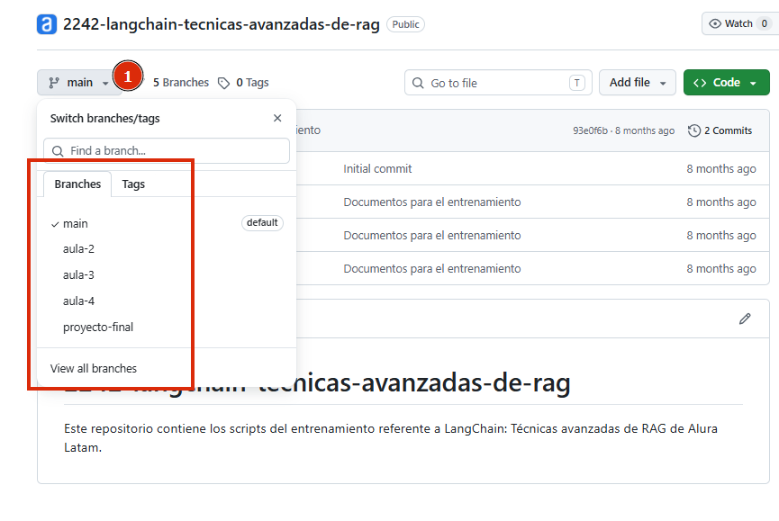Select the main branch entry
The height and width of the screenshot is (521, 779).
[167, 223]
